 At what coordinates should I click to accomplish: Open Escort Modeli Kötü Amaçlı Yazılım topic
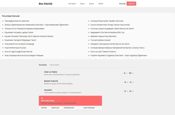[x=110, y=25]
